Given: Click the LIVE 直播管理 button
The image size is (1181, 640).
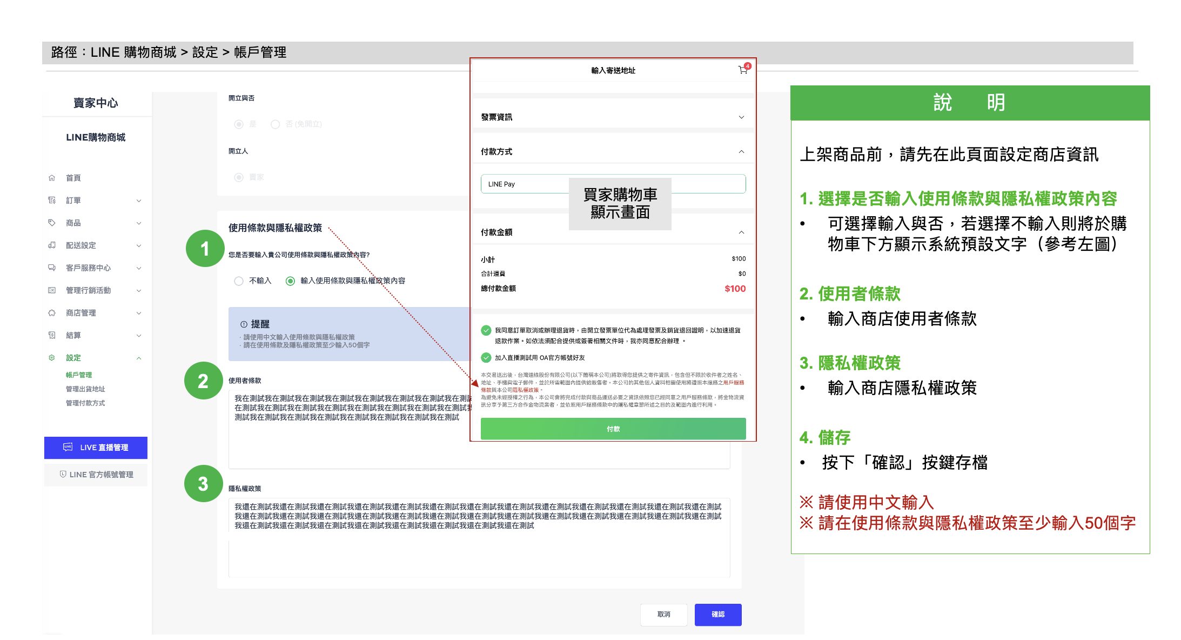Looking at the screenshot, I should pos(96,448).
